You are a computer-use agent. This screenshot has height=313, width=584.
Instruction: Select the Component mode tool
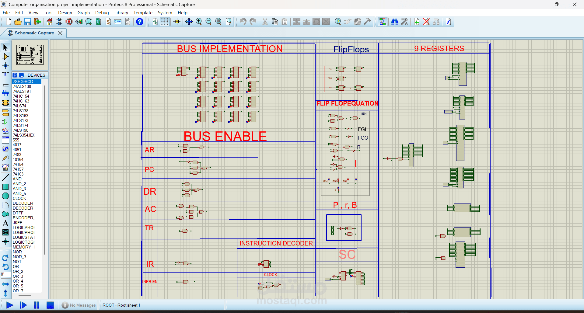click(5, 57)
